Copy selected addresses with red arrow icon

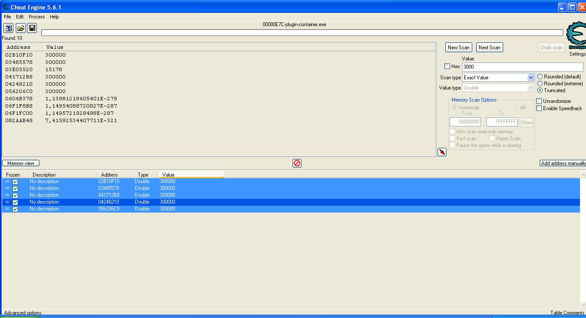442,152
